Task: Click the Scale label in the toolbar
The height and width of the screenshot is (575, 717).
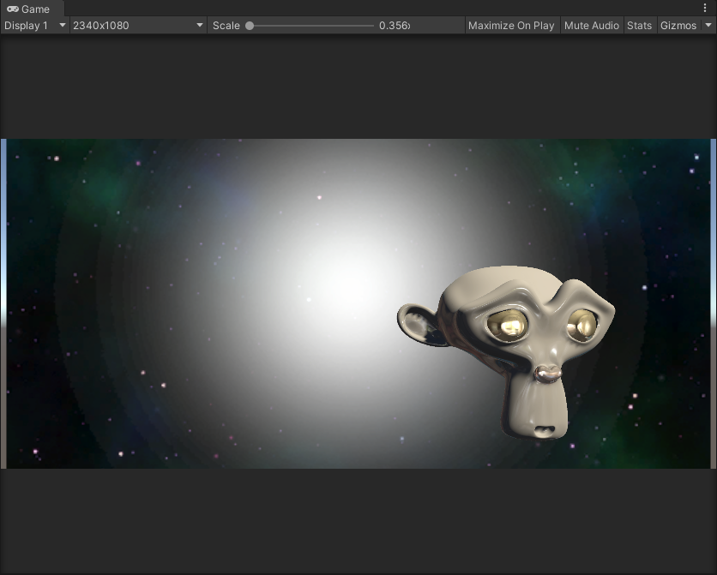Action: click(226, 26)
